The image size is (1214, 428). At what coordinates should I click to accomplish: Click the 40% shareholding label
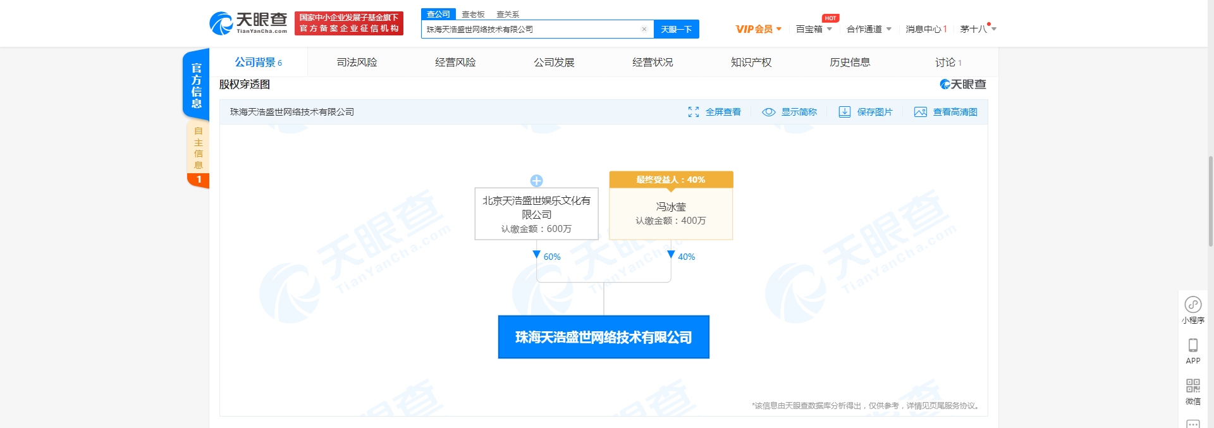tap(687, 257)
